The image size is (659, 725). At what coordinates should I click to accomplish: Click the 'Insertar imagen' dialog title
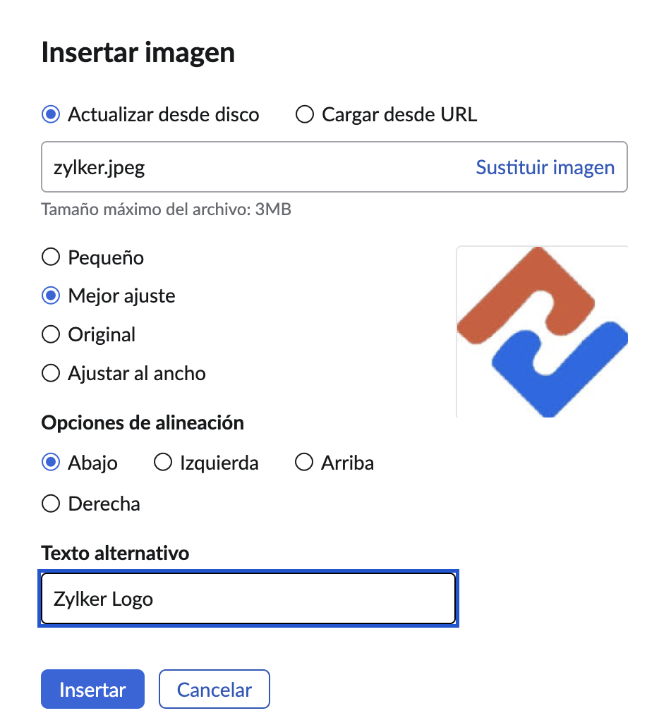click(x=138, y=54)
